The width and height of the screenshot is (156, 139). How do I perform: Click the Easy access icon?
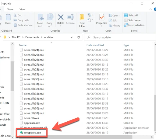tap(89, 20)
